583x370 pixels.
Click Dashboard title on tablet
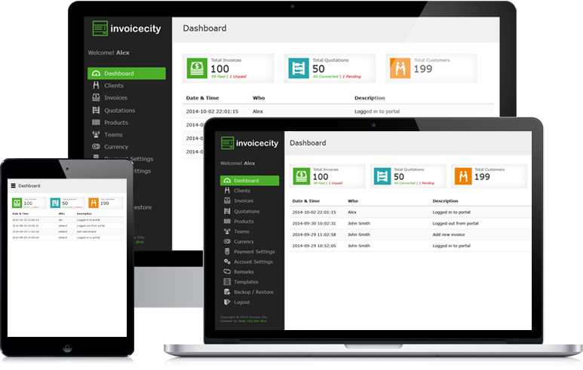pos(29,185)
